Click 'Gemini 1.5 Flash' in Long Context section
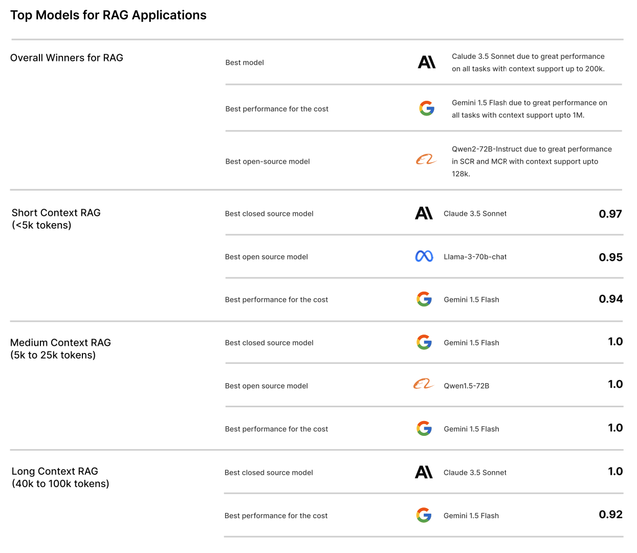 point(471,516)
